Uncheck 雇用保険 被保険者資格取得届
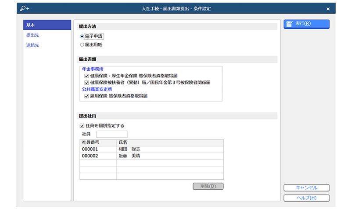Viewport: 351px width, 209px height. 86,96
